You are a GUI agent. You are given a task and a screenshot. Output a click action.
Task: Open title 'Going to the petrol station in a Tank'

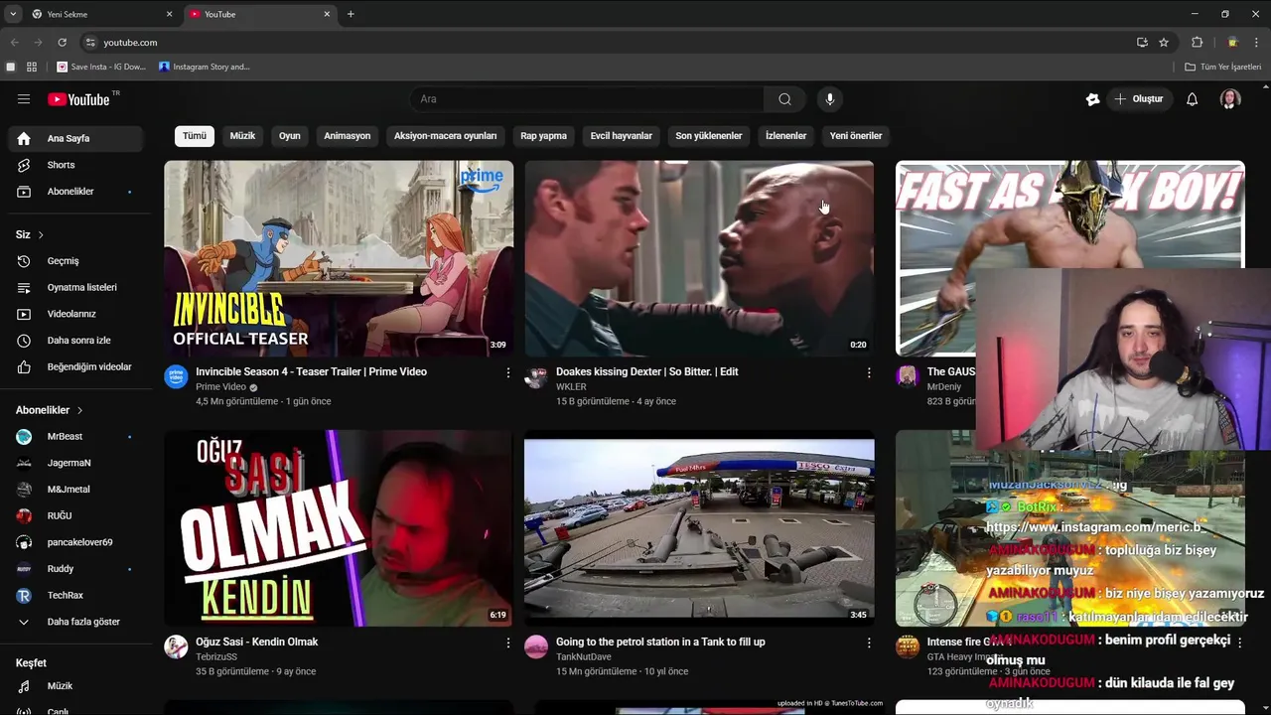point(660,643)
